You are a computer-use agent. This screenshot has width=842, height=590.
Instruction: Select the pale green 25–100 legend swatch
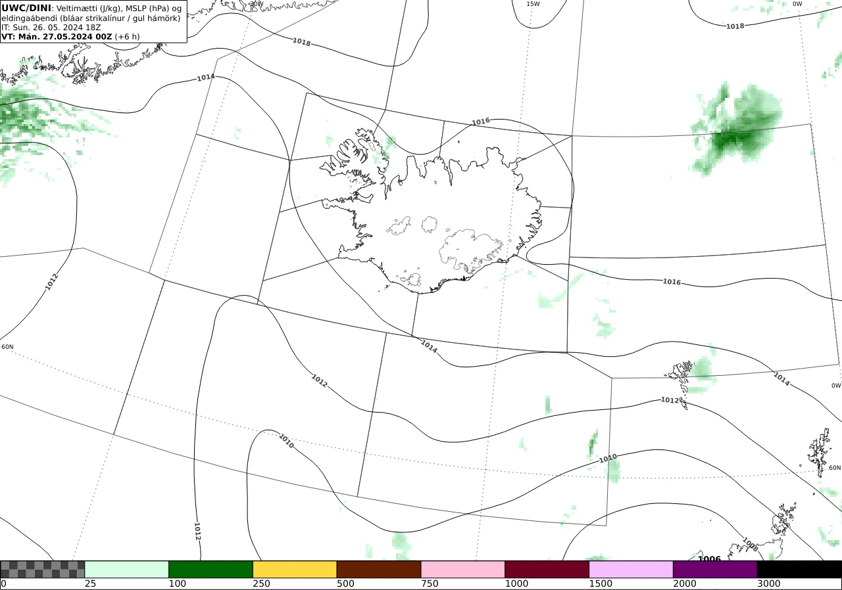(127, 569)
